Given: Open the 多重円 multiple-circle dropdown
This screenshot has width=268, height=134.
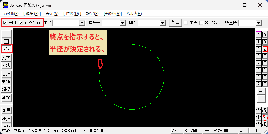Looking at the screenshot, I should click(259, 23).
